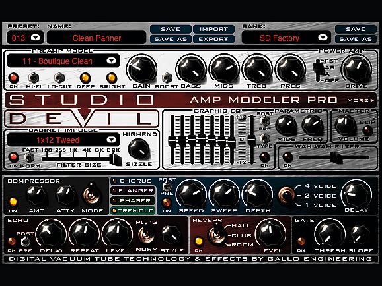Viewport: 382px width, 286px height.
Task: Flip the chorus voice selector switch
Action: point(287,195)
